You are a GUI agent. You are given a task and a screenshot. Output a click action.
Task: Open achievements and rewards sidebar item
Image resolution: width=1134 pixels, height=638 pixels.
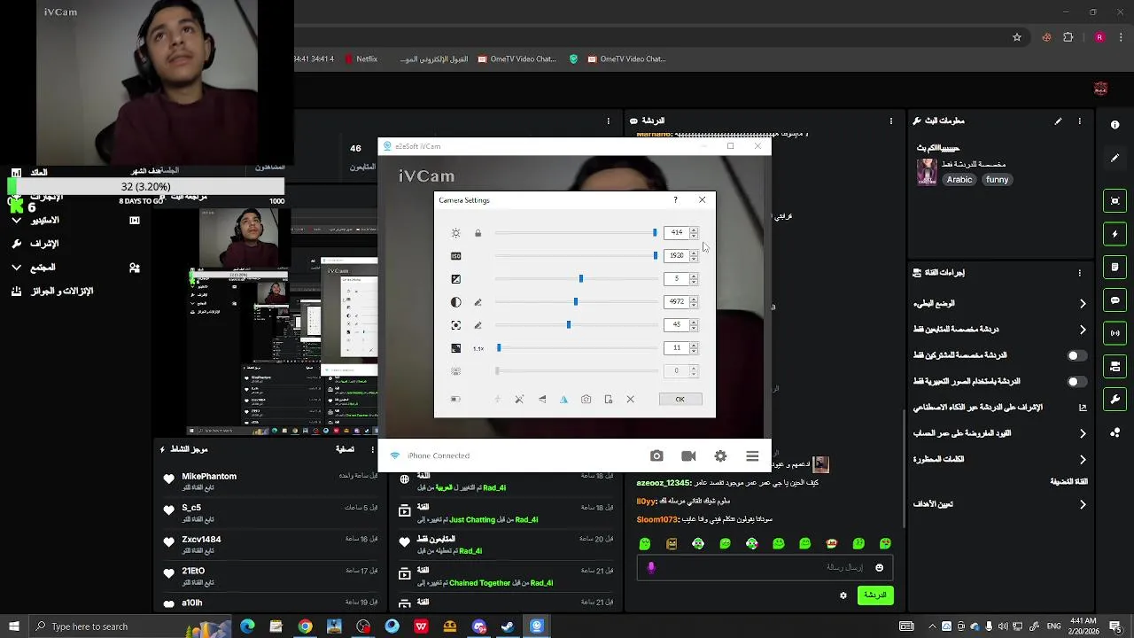point(53,292)
